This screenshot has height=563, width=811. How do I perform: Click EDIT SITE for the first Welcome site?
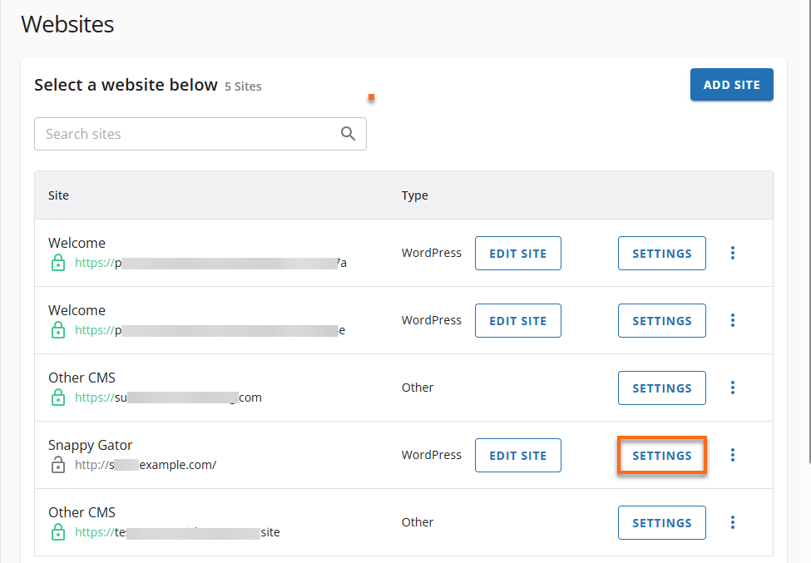pos(517,254)
